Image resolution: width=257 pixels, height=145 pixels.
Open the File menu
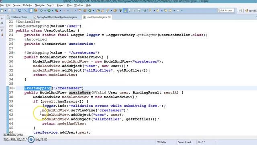[x=2, y=5]
